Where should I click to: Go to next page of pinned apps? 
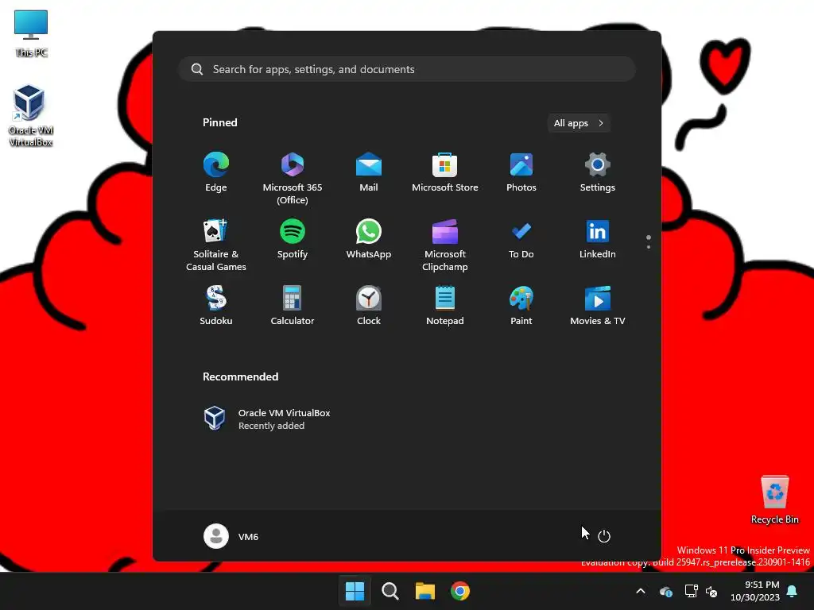point(649,246)
